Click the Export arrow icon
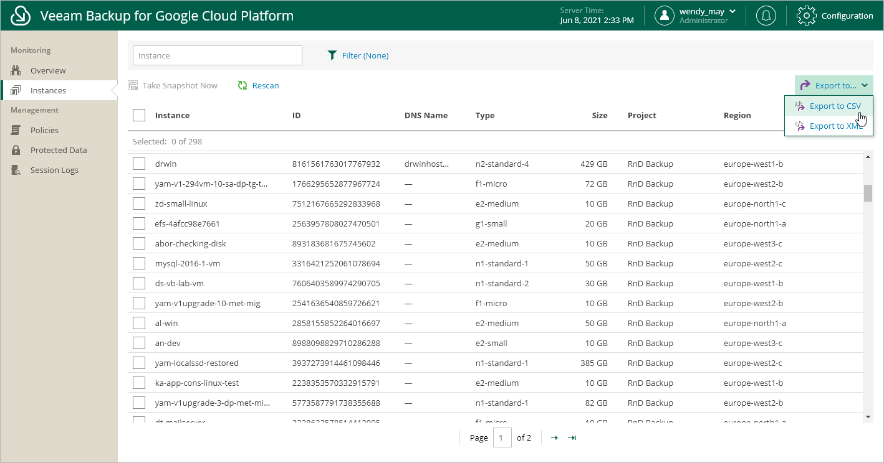The image size is (884, 463). point(805,85)
